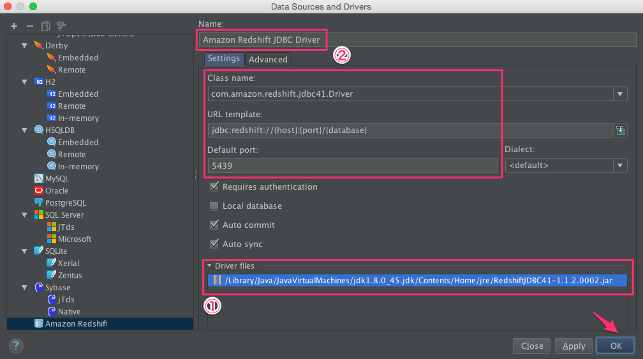Click the panel splitter handle
This screenshot has height=359, width=643.
(x=196, y=174)
